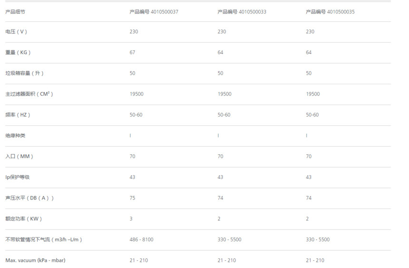Click the 绝缘种类 row label
409x268 pixels.
(15, 136)
